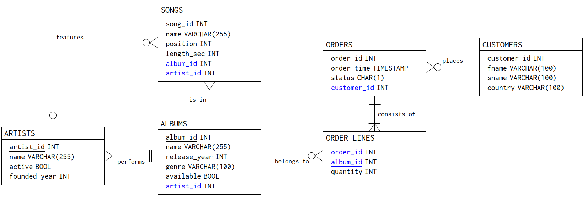The image size is (587, 197).
Task: Click the CUSTOMERS table header
Action: pos(502,45)
